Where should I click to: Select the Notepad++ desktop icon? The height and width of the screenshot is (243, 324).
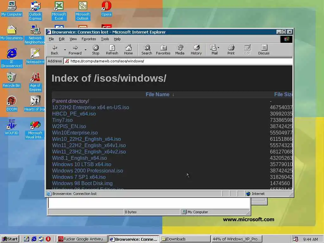click(35, 56)
